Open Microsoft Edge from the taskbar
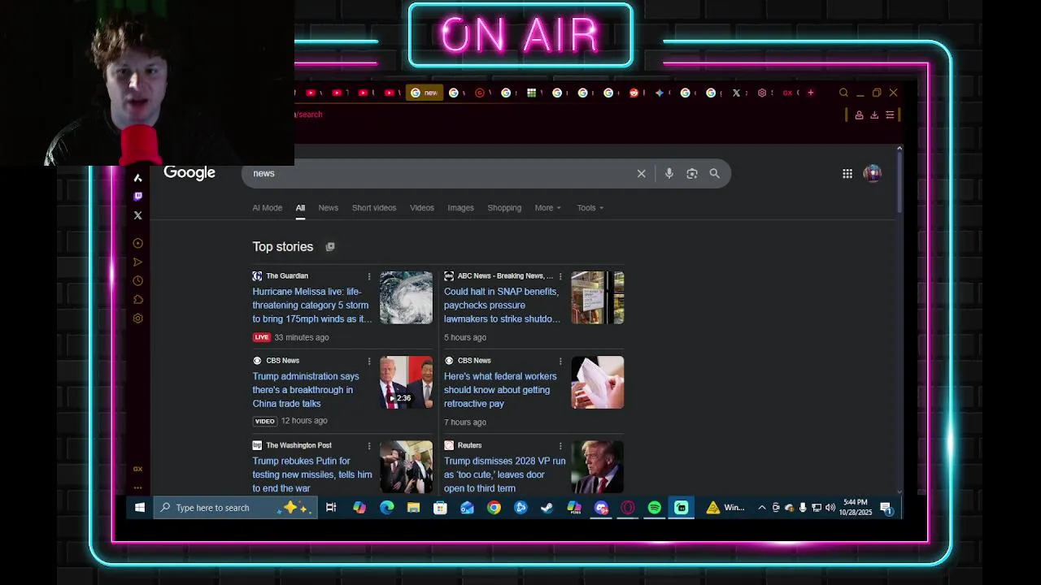The height and width of the screenshot is (585, 1041). [x=386, y=508]
